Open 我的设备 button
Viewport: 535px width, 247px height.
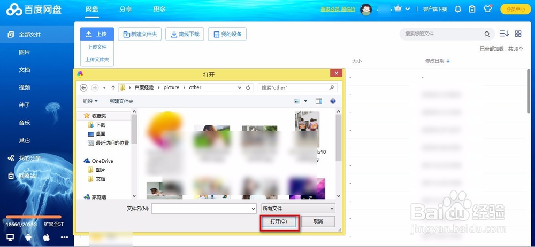[227, 34]
